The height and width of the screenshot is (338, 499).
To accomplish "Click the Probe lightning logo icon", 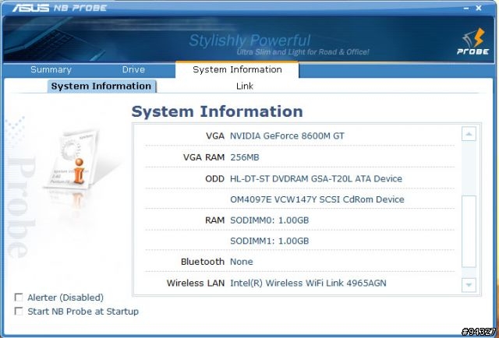I will pyautogui.click(x=473, y=41).
